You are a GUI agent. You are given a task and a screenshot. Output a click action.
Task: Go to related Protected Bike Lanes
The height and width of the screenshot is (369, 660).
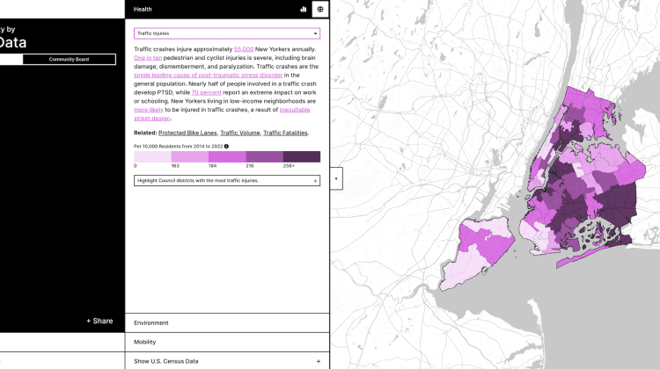pos(187,133)
